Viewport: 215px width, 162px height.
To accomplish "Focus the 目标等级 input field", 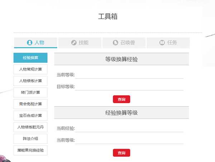I will (x=129, y=87).
